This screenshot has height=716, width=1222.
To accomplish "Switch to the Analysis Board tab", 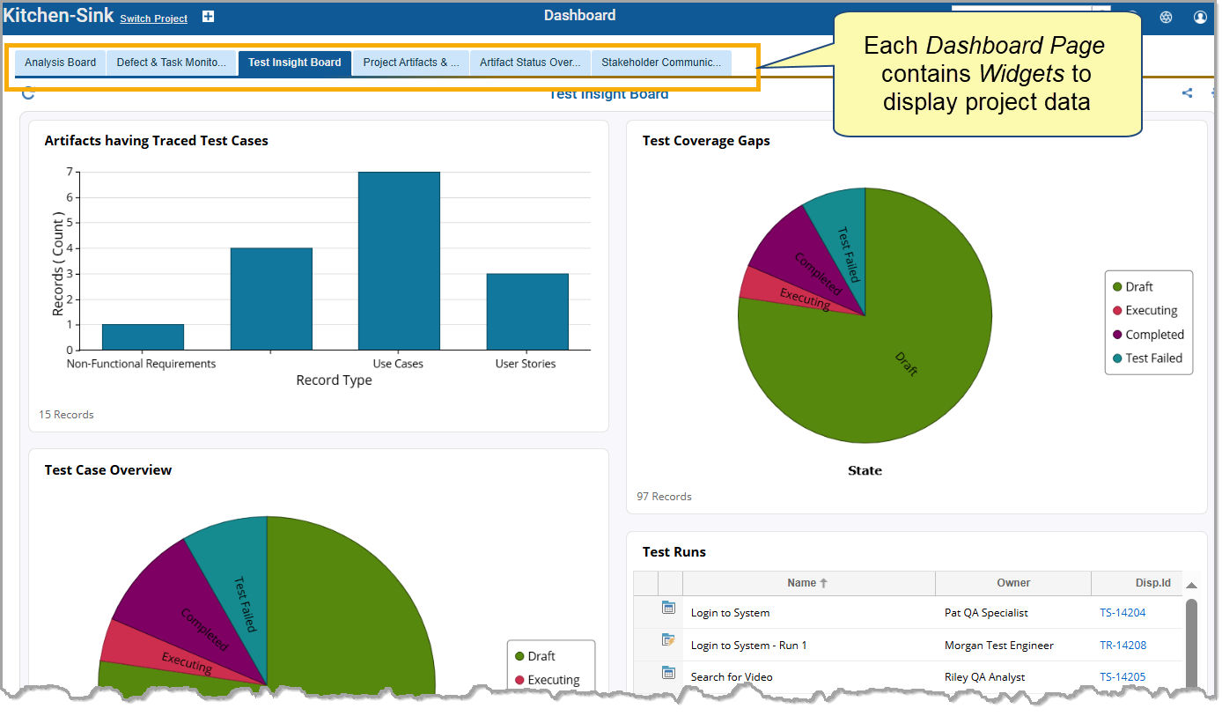I will point(60,63).
